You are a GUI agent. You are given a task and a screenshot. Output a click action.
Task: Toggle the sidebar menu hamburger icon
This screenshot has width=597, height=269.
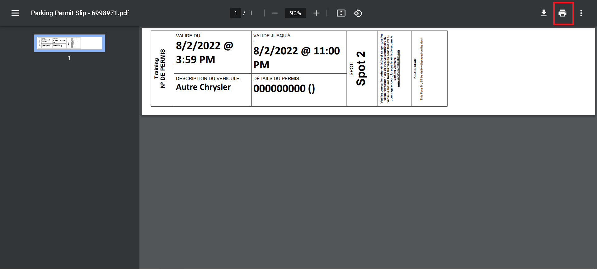pos(15,13)
